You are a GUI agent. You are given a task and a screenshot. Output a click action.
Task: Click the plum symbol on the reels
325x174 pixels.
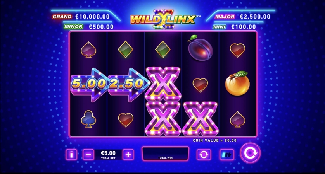coord(200,48)
